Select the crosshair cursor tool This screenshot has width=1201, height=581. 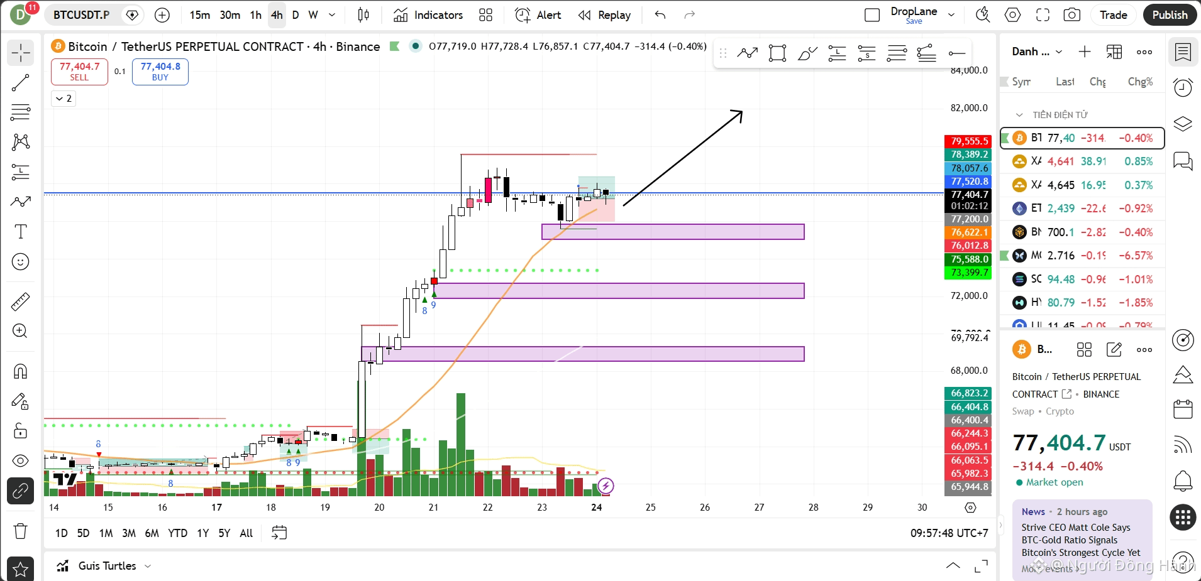click(20, 53)
